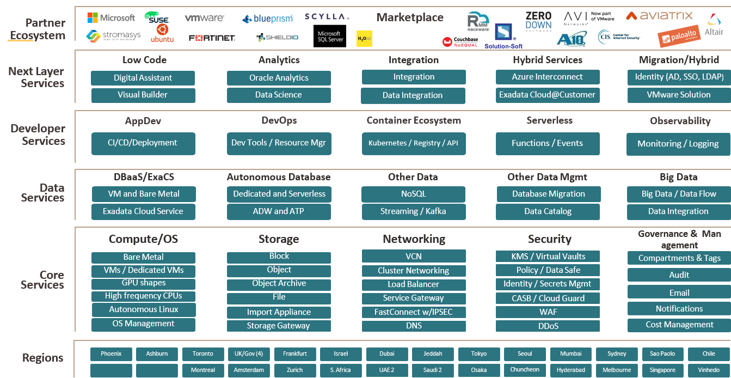Open the Ubuntu logo

(x=162, y=33)
